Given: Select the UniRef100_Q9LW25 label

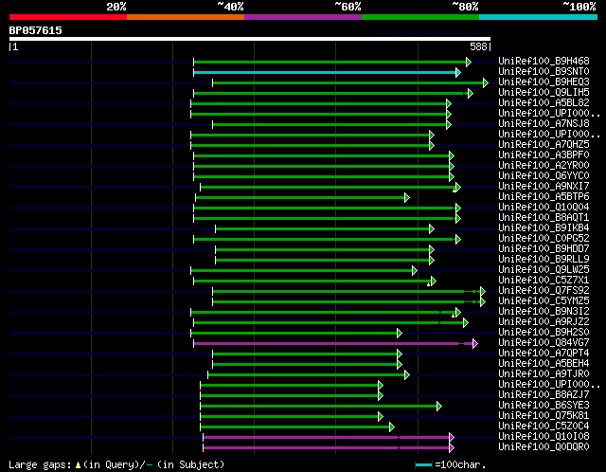Looking at the screenshot, I should pos(544,270).
